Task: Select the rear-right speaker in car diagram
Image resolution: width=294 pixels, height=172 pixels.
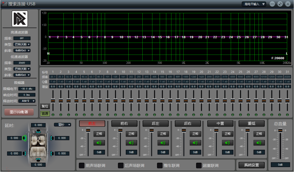Action: 52,154
